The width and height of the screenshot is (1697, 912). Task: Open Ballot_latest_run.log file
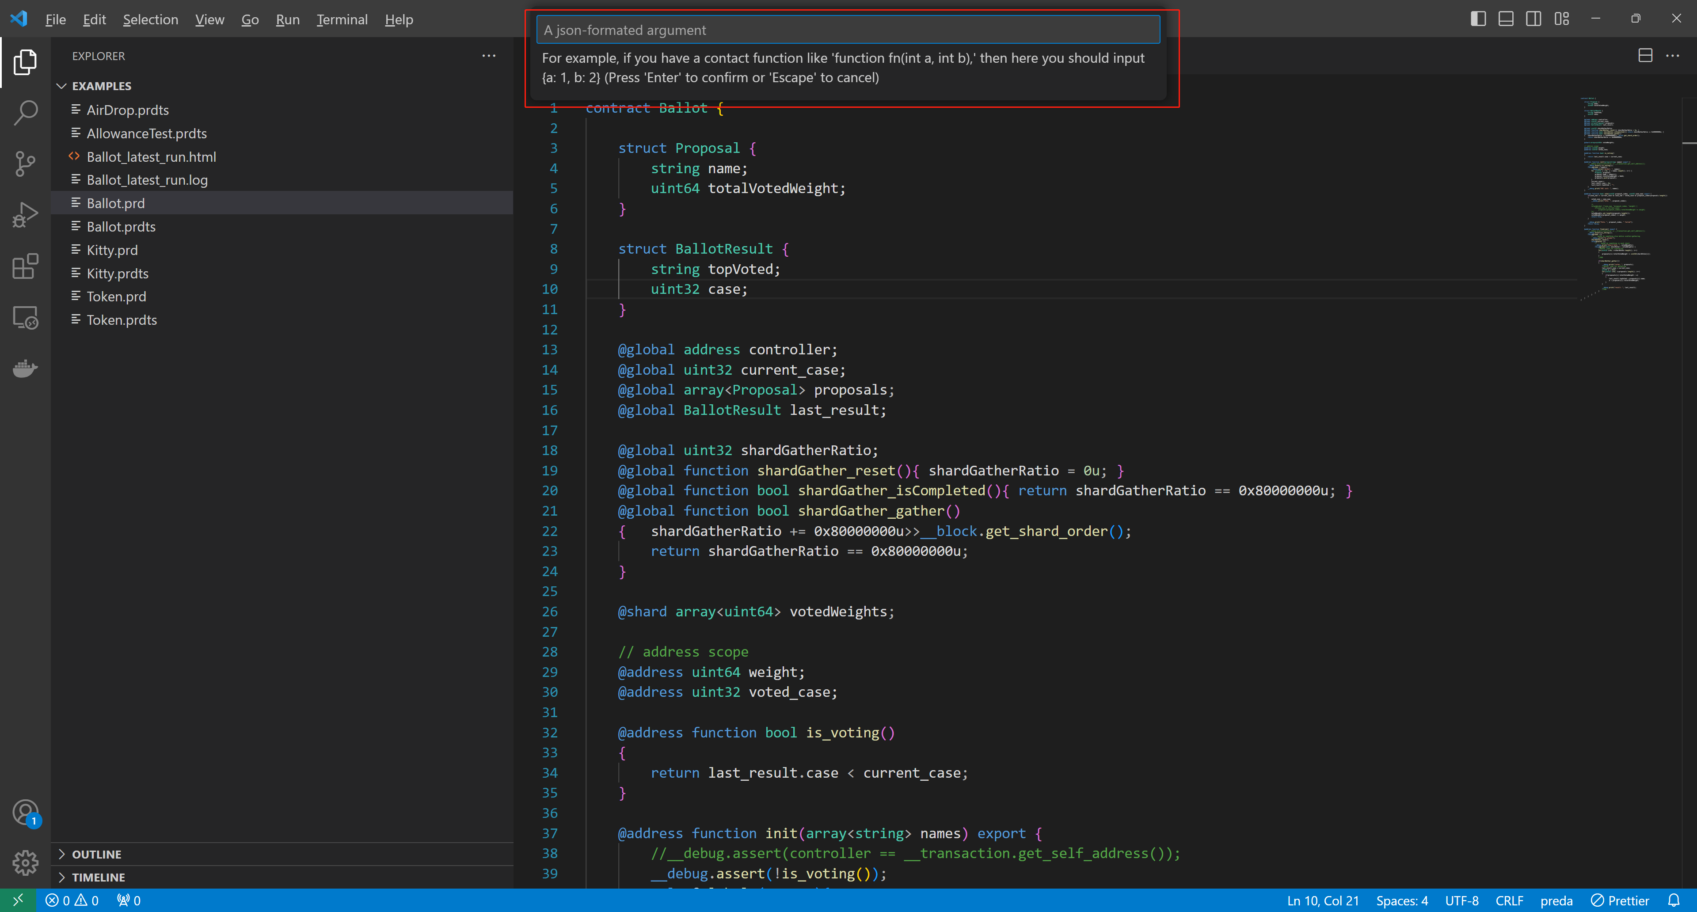coord(282,180)
